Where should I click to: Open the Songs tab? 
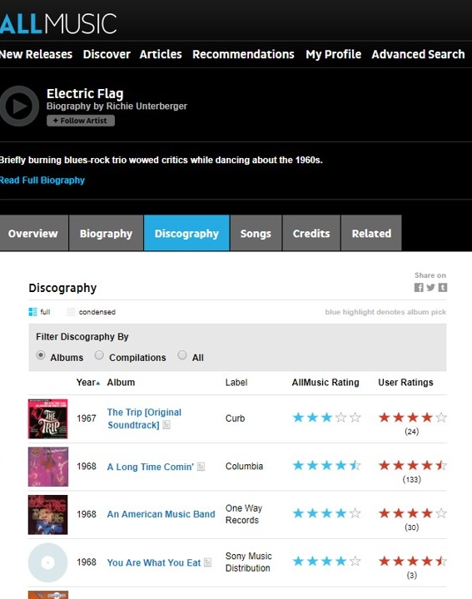(256, 233)
